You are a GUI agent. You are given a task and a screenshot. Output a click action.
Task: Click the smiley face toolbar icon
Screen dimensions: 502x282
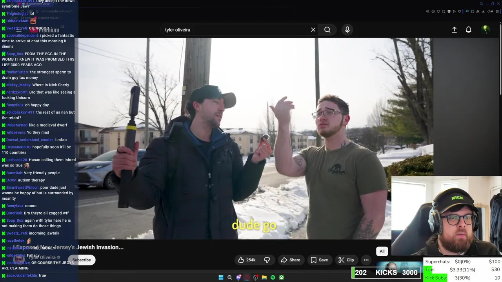(433, 11)
